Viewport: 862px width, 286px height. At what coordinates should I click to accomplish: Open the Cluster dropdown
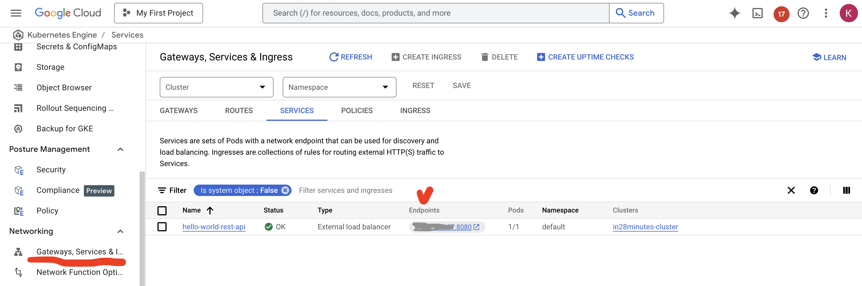point(216,87)
